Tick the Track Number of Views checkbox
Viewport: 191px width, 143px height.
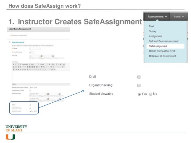point(30,91)
